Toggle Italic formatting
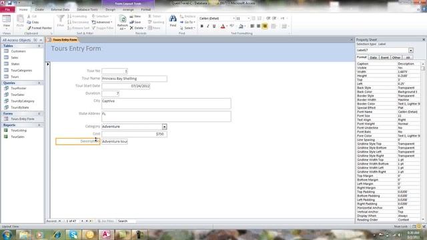The image size is (427, 240). pyautogui.click(x=208, y=26)
